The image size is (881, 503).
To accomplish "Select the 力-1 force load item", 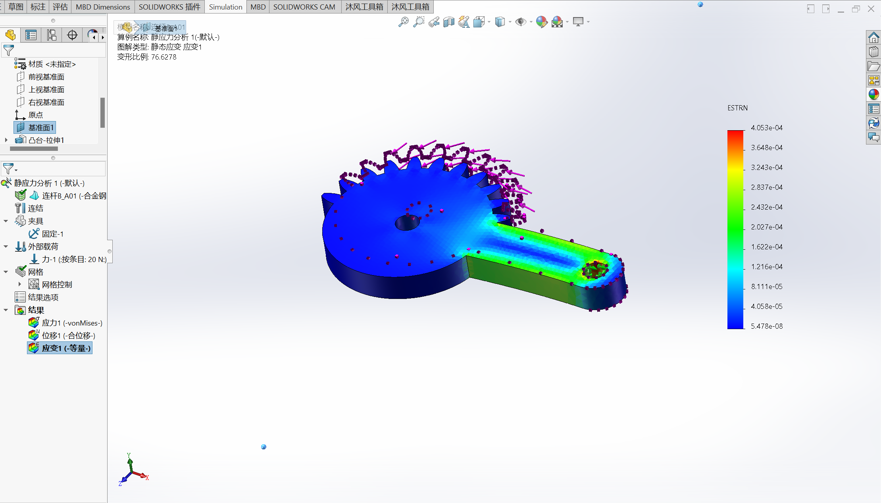I will pos(68,259).
